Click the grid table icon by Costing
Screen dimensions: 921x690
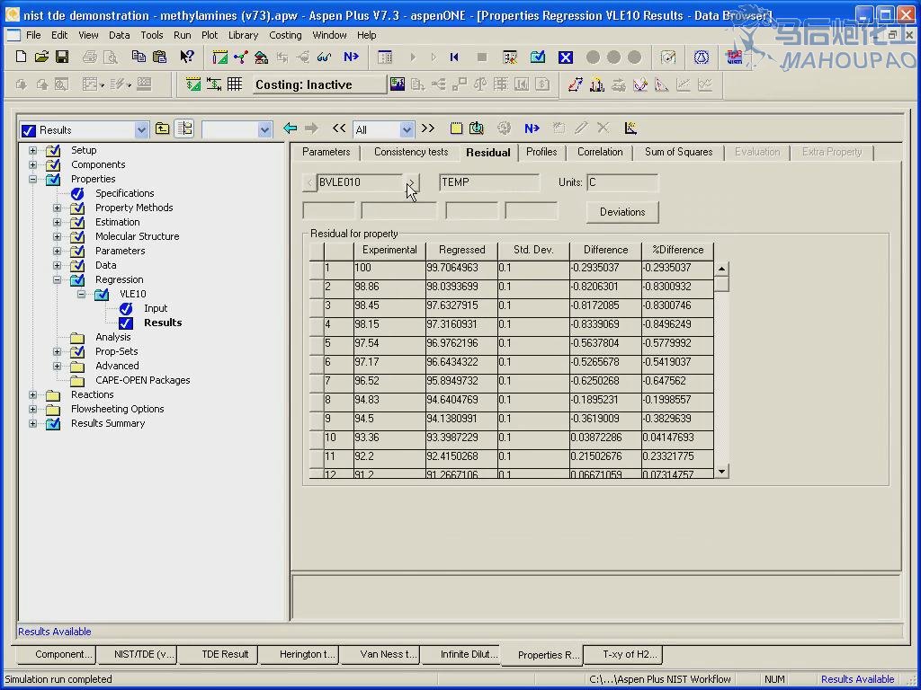coord(235,84)
